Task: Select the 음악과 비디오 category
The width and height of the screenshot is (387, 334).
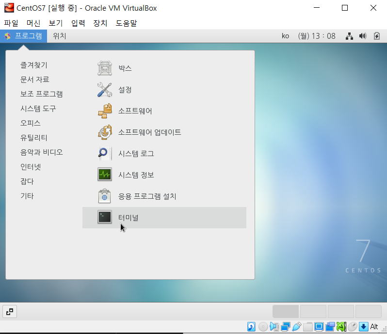Action: tap(42, 152)
